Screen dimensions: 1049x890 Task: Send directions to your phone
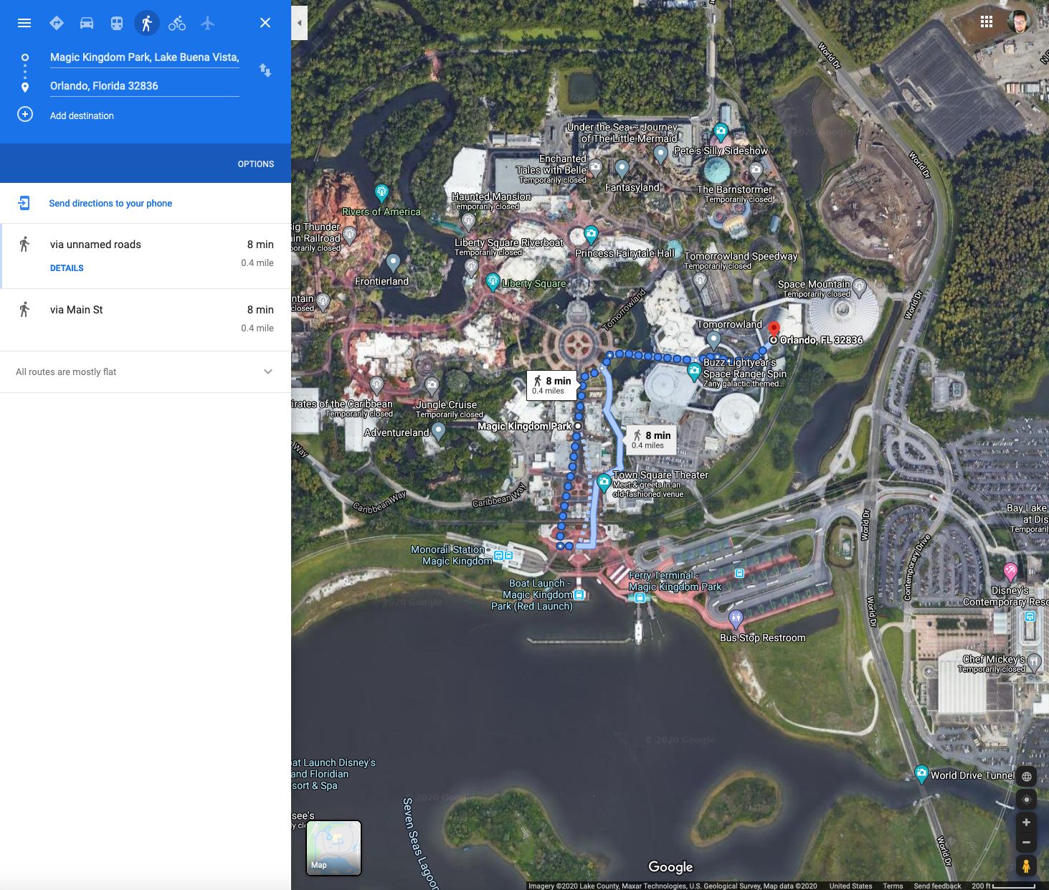click(x=110, y=204)
